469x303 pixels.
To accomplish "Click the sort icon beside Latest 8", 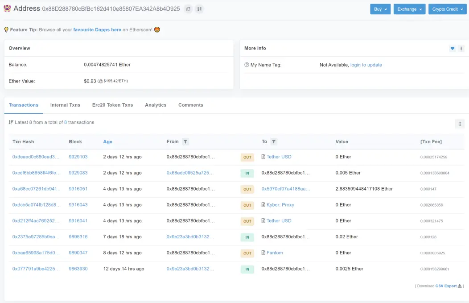I will click(x=11, y=122).
